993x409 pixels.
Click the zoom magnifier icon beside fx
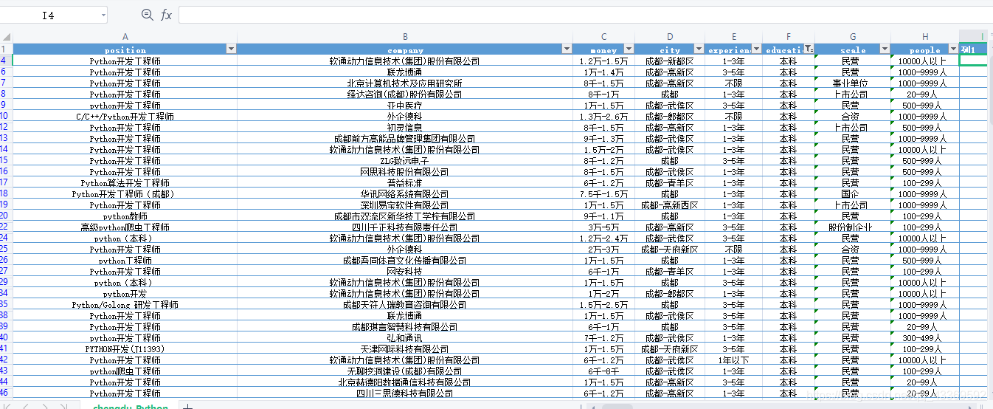[x=147, y=15]
